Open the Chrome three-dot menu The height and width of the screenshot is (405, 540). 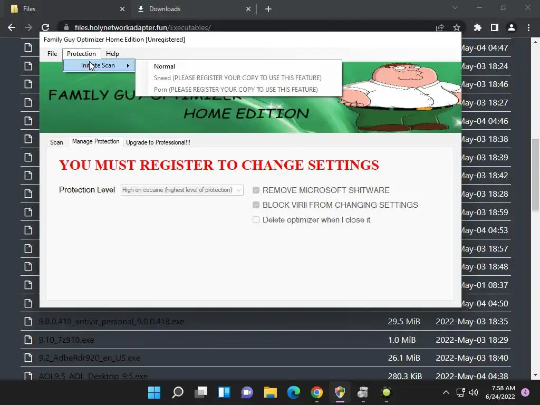click(x=528, y=27)
